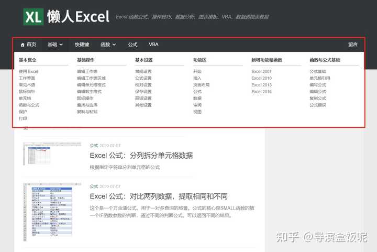The width and height of the screenshot is (377, 252).
Task: Open 公式基础 entry
Action: pos(318,71)
